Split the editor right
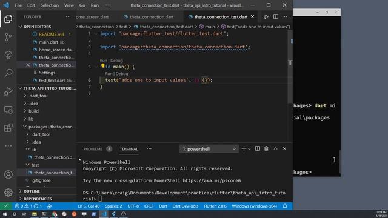Screen dimensions: 388x218 276,16
